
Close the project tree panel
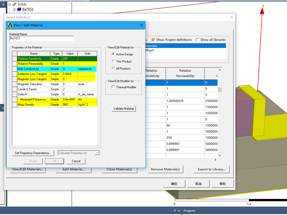3,4
